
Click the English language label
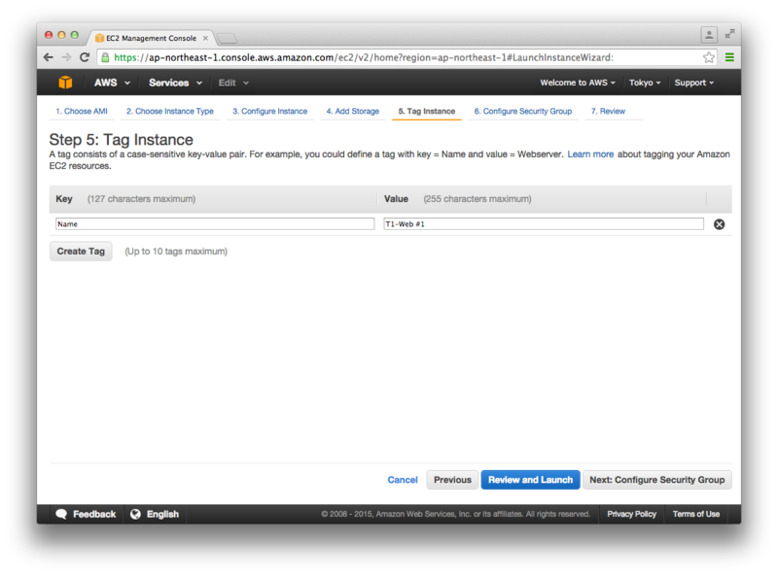click(x=162, y=514)
